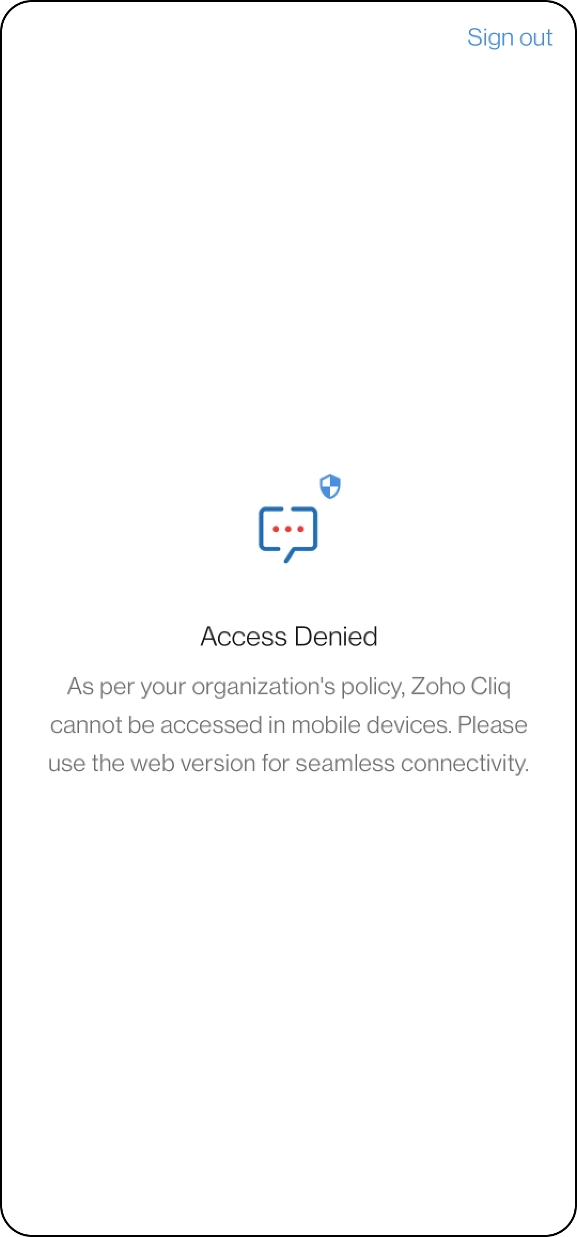Tap the middle red dot in chat icon

pos(288,529)
